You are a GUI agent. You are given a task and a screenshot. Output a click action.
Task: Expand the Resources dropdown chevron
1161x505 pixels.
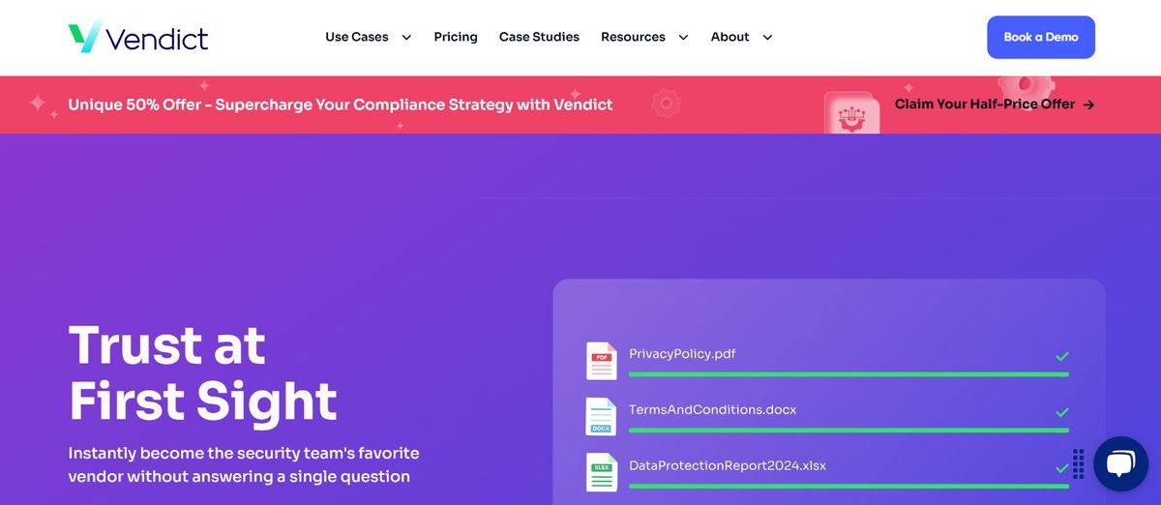pyautogui.click(x=683, y=38)
